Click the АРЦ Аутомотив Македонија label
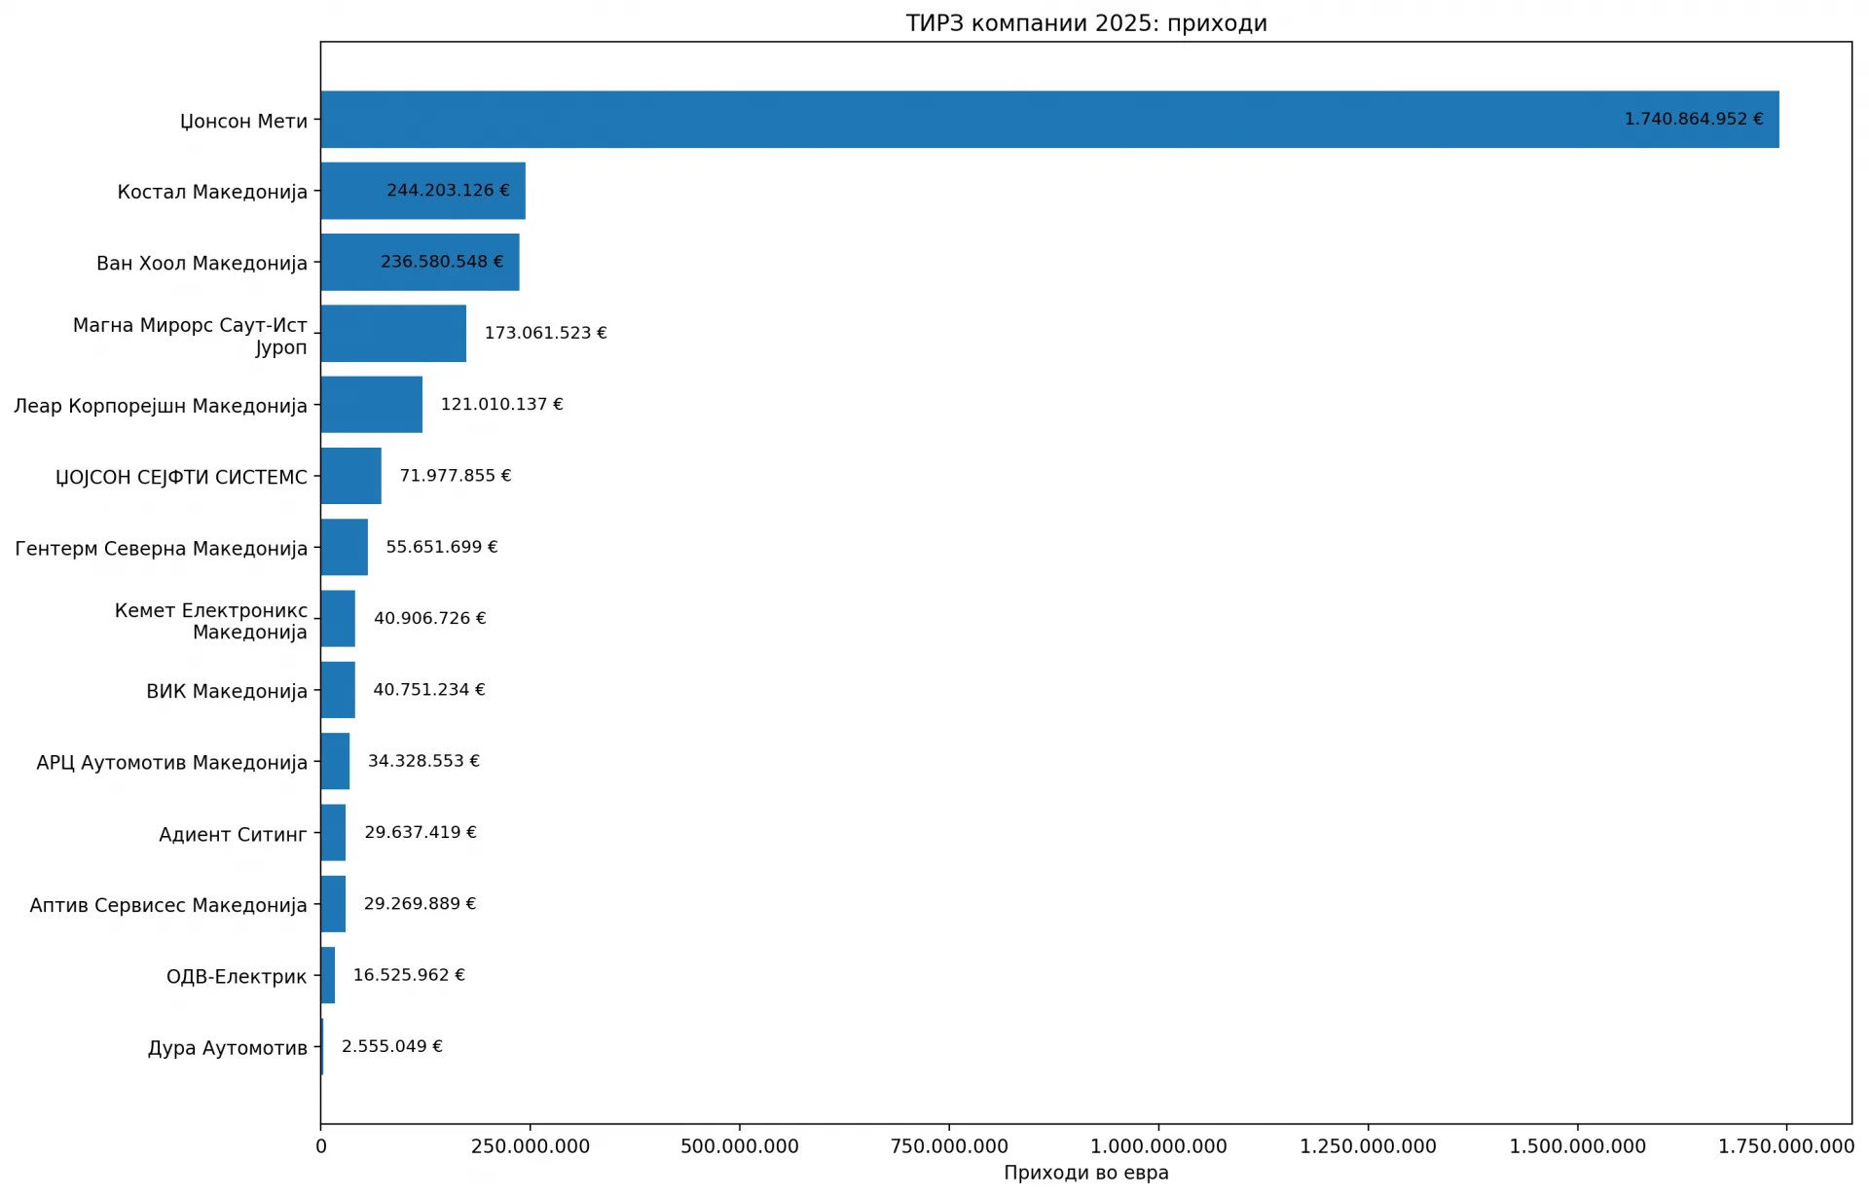This screenshot has height=1196, width=1869. 171,763
